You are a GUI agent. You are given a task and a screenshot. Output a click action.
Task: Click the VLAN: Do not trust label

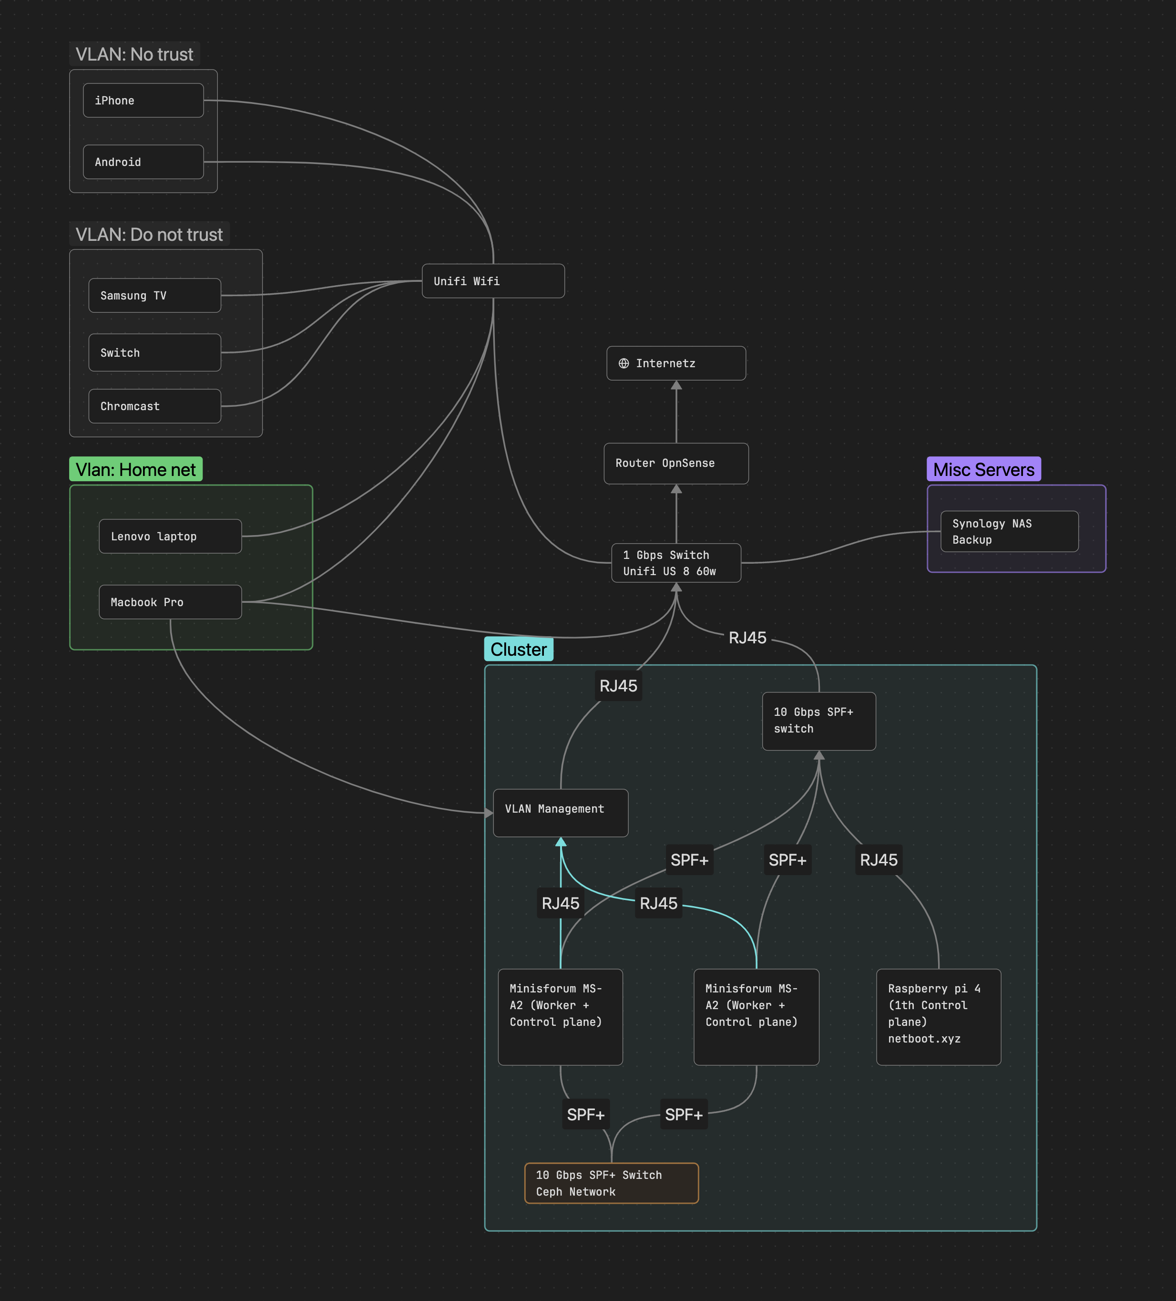pyautogui.click(x=149, y=234)
